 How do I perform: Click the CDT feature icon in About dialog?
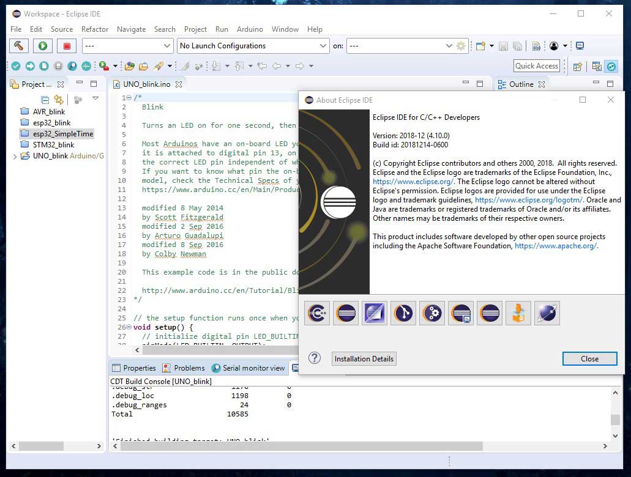coord(317,313)
